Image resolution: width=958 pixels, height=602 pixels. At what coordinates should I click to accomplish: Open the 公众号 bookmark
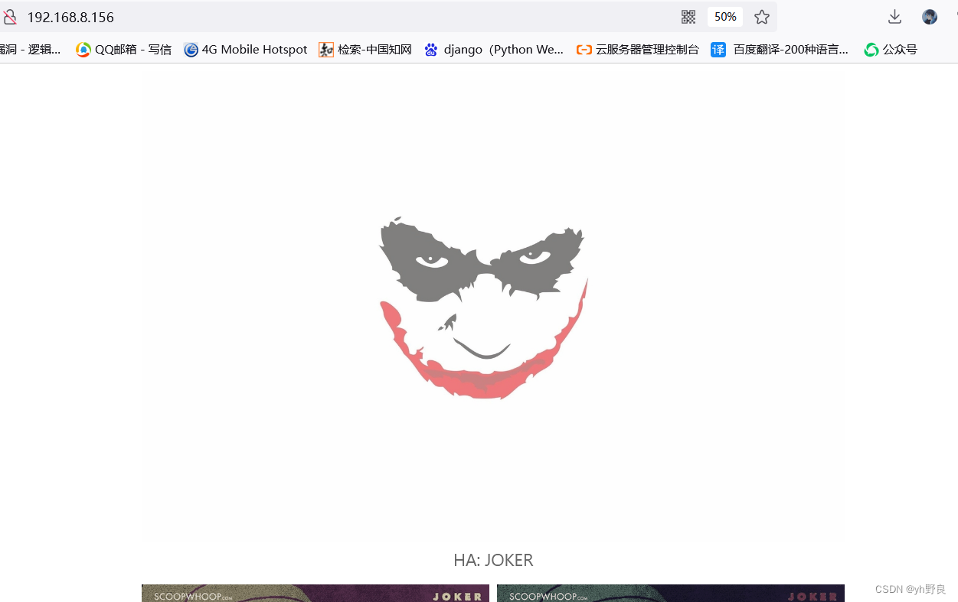(891, 50)
